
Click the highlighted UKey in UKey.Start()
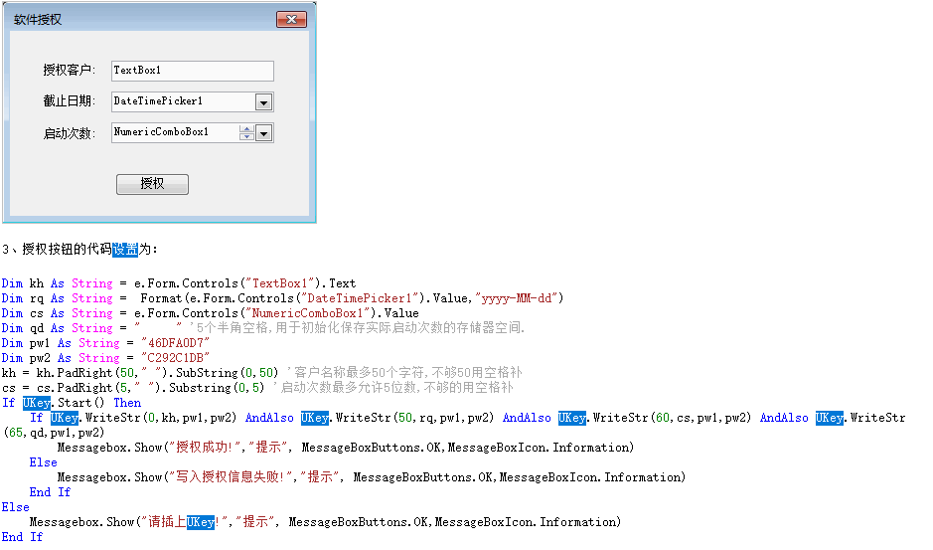[37, 403]
